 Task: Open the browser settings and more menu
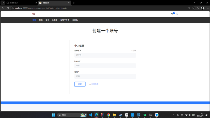(x=208, y=8)
